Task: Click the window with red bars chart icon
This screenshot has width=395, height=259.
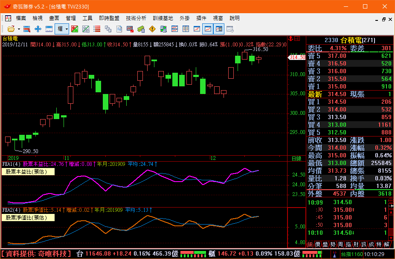Action: tap(197, 29)
